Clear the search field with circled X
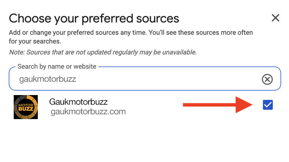Image resolution: width=289 pixels, height=162 pixels. 267,79
